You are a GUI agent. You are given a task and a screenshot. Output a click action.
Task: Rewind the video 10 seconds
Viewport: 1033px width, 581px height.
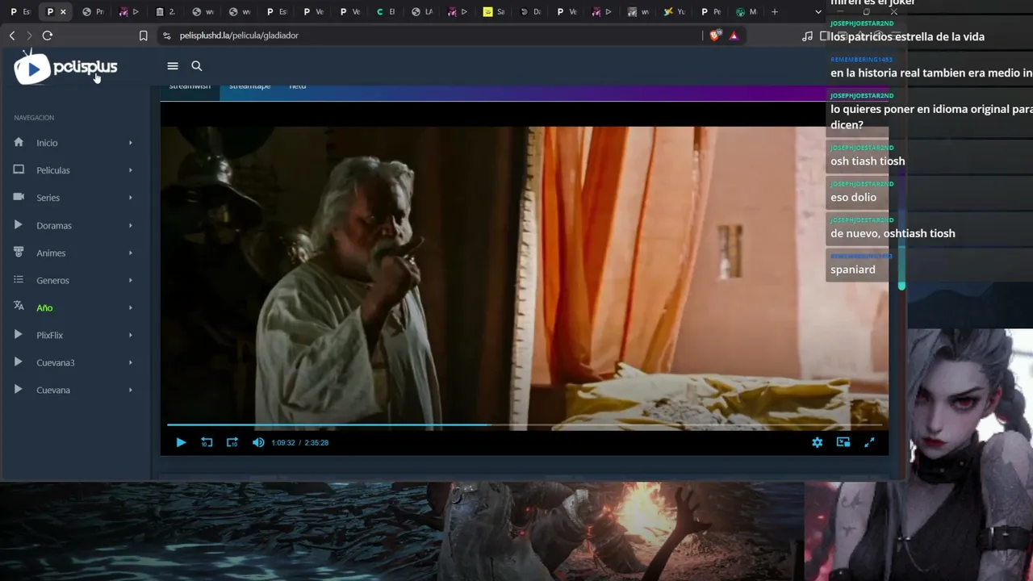207,442
